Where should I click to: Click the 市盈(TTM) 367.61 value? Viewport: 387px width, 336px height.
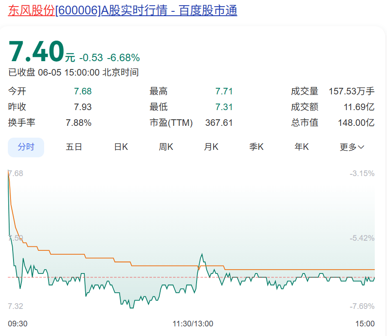219,123
